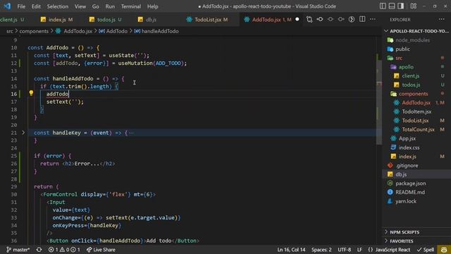Open db.js in the Explorer tree

(x=416, y=174)
